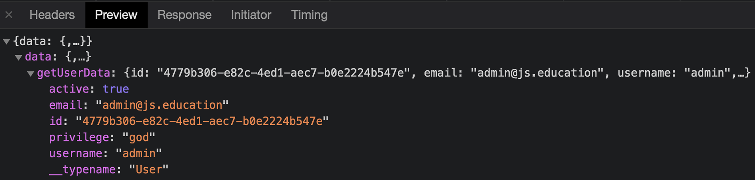Screen dimensions: 755x180
Task: Select the id UUID value in expanded list
Action: 202,121
